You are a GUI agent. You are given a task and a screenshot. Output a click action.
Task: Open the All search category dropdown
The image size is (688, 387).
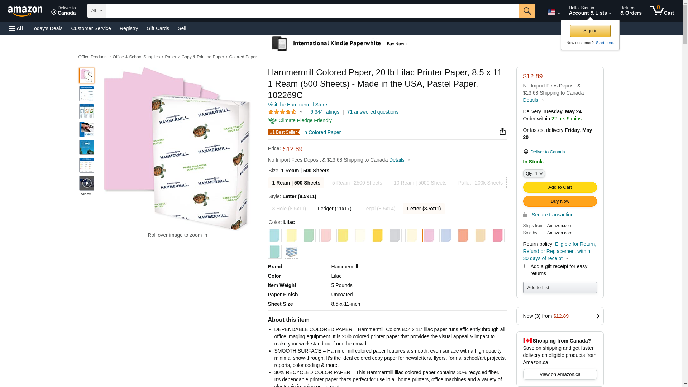[x=96, y=11]
